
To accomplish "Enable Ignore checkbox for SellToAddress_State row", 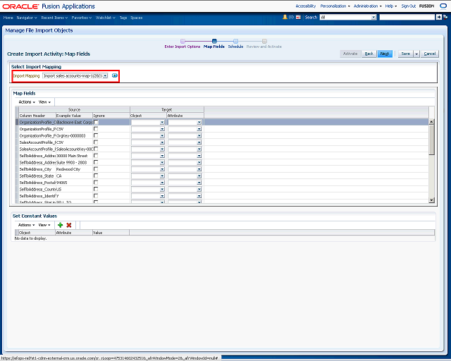I will pyautogui.click(x=96, y=176).
